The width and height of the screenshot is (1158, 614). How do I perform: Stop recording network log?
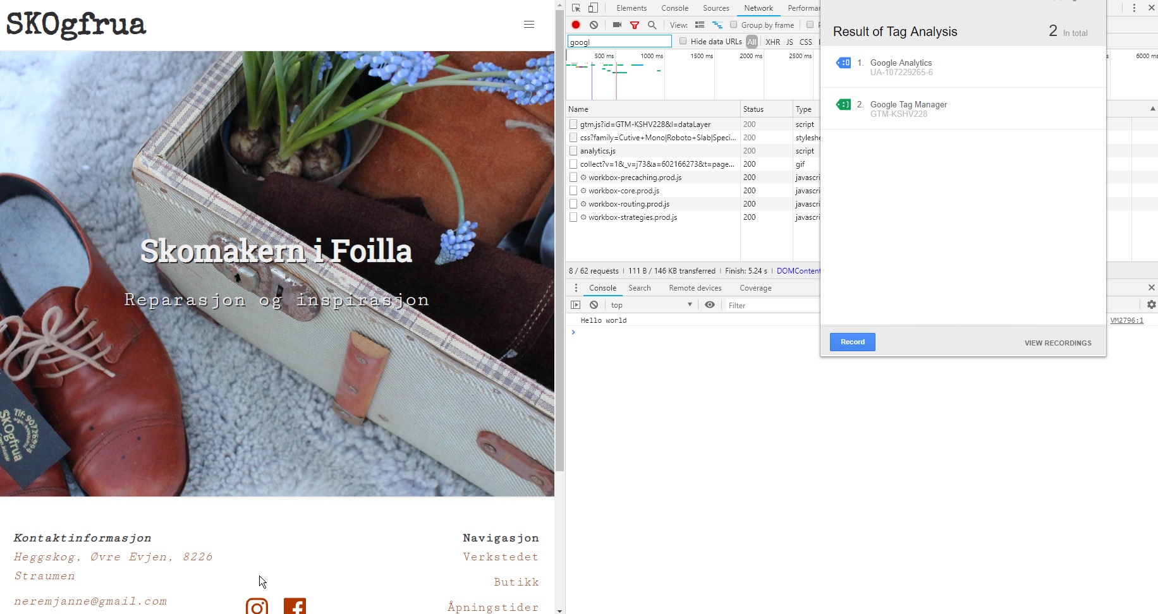(x=575, y=25)
